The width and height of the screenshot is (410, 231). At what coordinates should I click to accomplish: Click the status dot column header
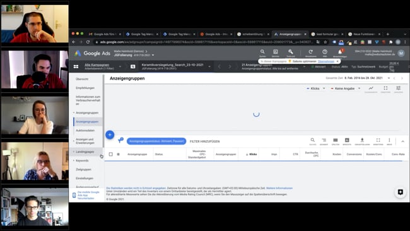[118, 154]
